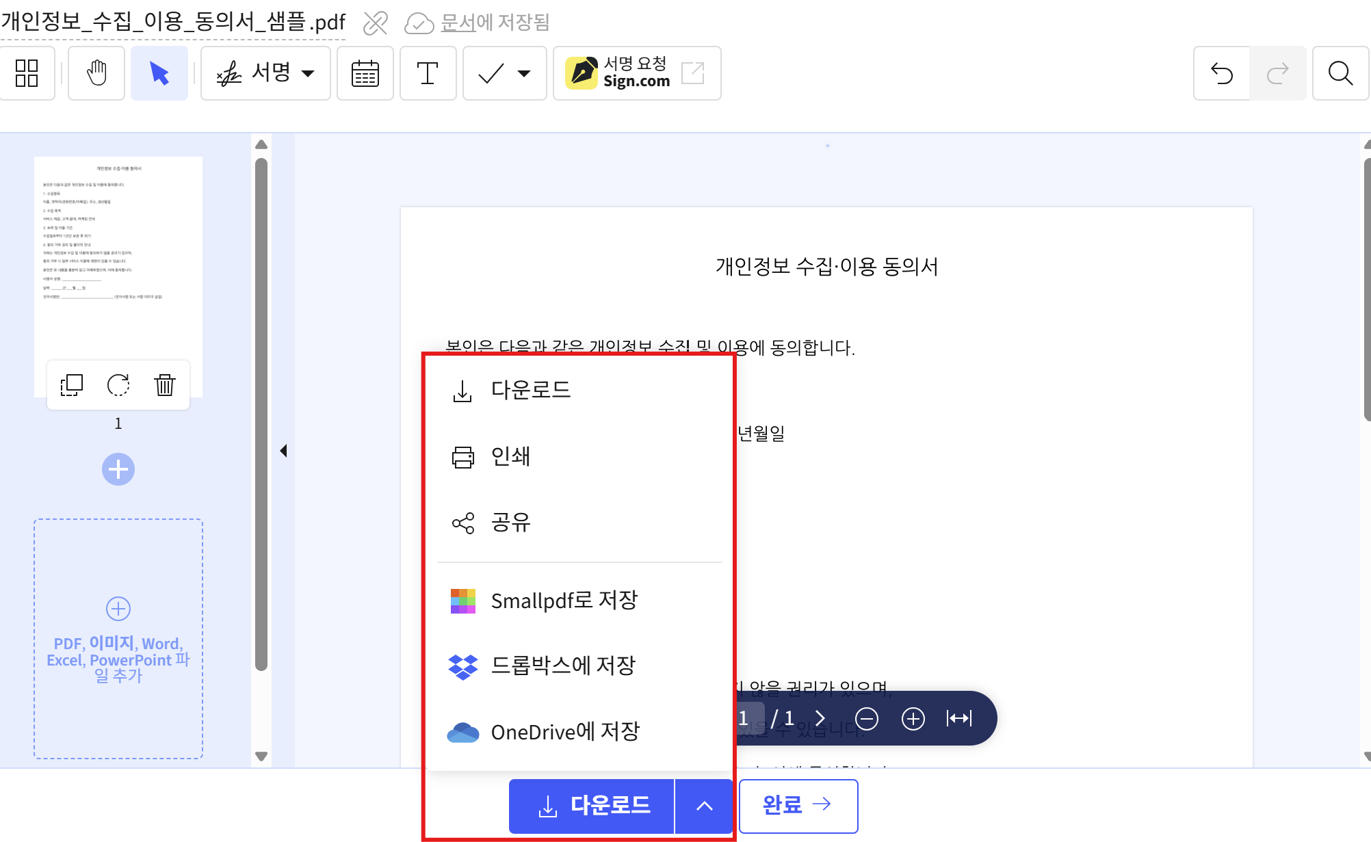The height and width of the screenshot is (842, 1371).
Task: Select the hand pan tool
Action: click(x=96, y=73)
